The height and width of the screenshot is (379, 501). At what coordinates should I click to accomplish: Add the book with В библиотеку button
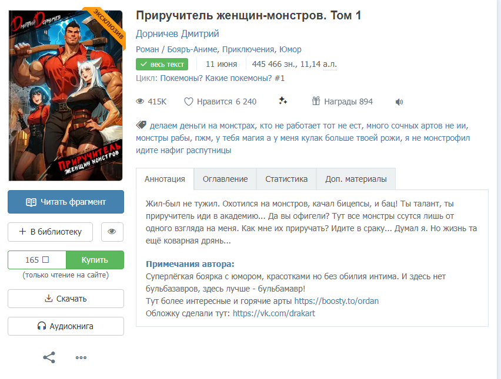(50, 232)
